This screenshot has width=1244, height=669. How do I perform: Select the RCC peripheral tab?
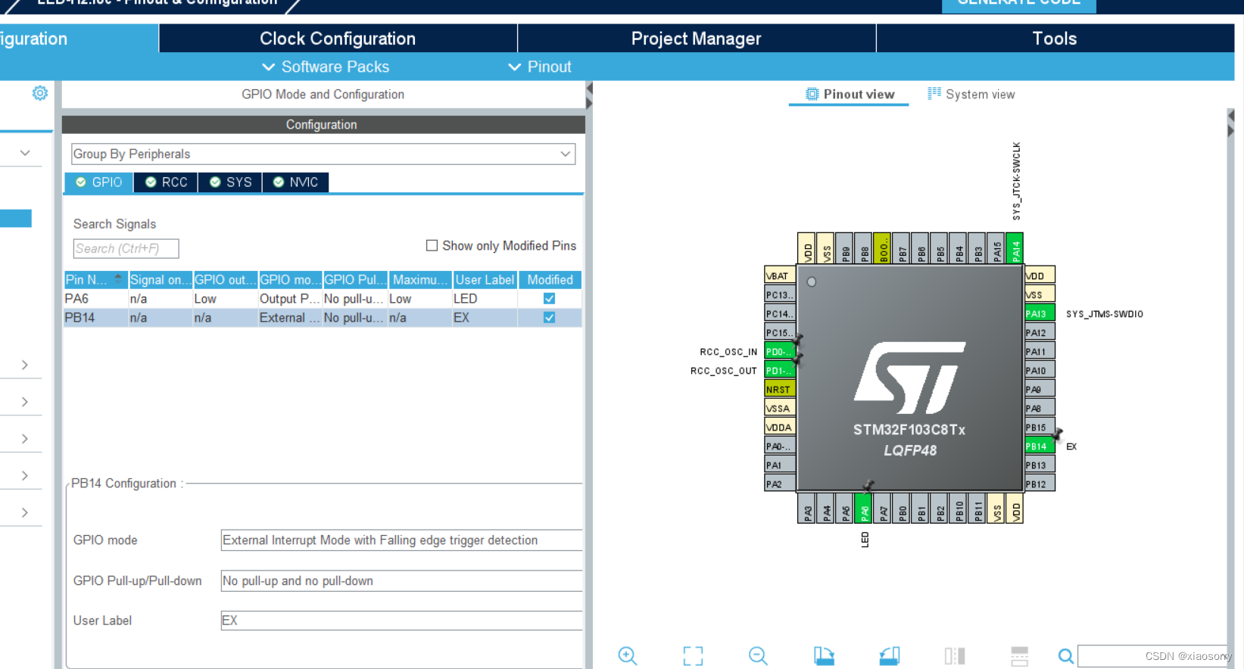click(166, 182)
